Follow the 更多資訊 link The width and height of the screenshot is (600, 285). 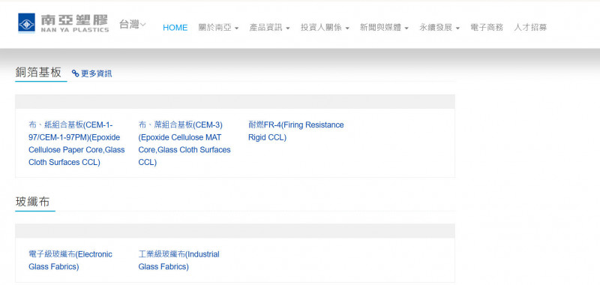pyautogui.click(x=97, y=73)
